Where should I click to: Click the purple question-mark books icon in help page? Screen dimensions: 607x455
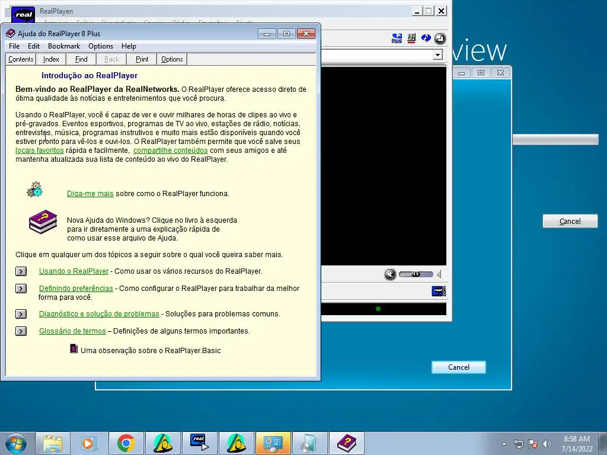43,222
